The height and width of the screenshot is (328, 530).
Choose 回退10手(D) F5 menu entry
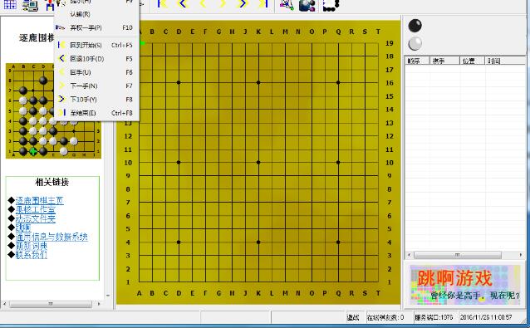click(96, 59)
